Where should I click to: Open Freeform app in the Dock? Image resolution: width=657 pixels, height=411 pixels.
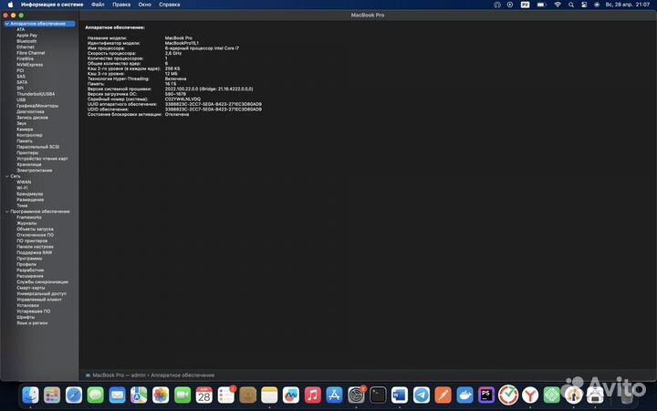(291, 395)
